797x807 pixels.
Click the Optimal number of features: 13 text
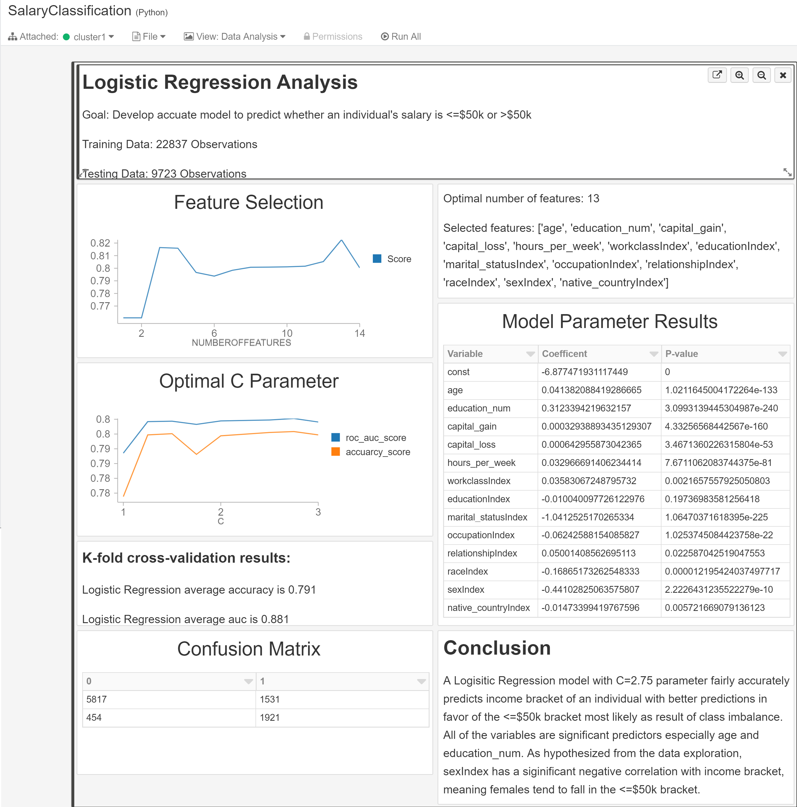point(521,198)
